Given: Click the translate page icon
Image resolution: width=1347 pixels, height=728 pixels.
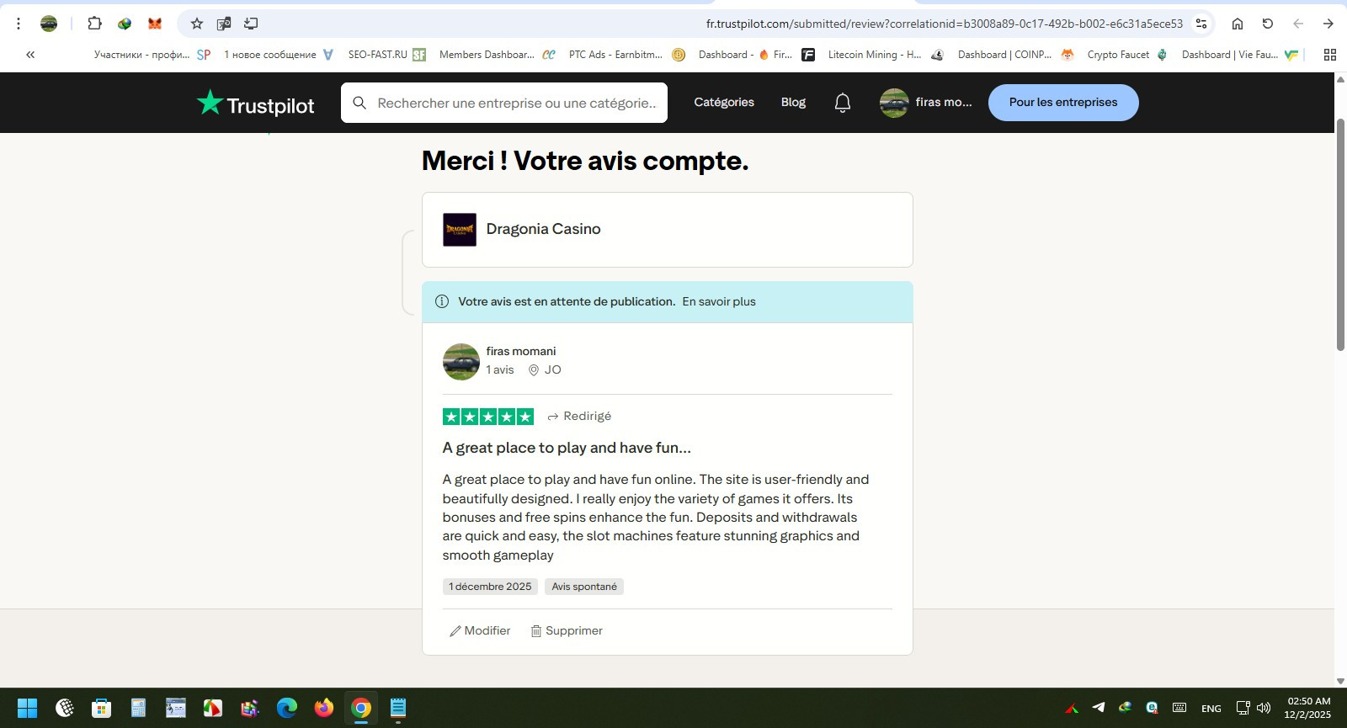Looking at the screenshot, I should coord(224,24).
